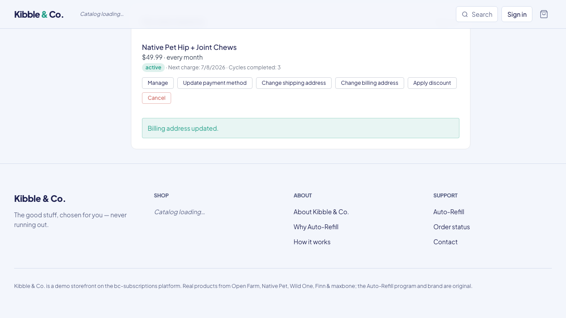The width and height of the screenshot is (566, 318).
Task: Open About Kibble & Co. footer link
Action: [x=321, y=212]
